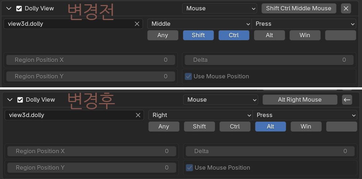Clear the view3d.dolly field in 변경후 panel
Image resolution: width=362 pixels, height=179 pixels.
pyautogui.click(x=138, y=115)
